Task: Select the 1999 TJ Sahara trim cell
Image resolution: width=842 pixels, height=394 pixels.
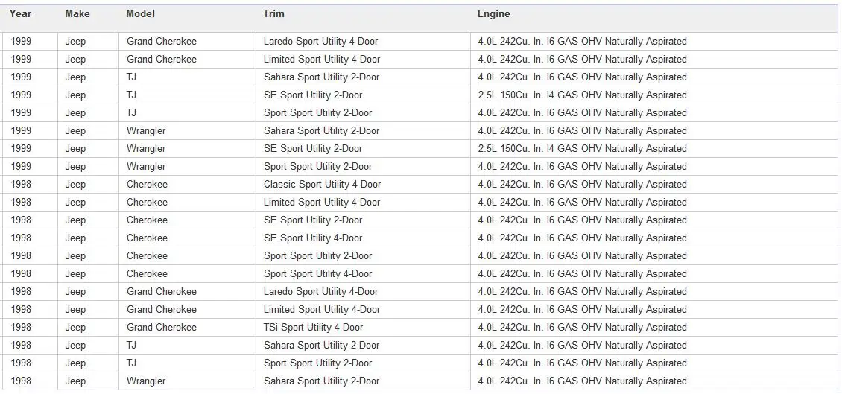Action: [321, 77]
